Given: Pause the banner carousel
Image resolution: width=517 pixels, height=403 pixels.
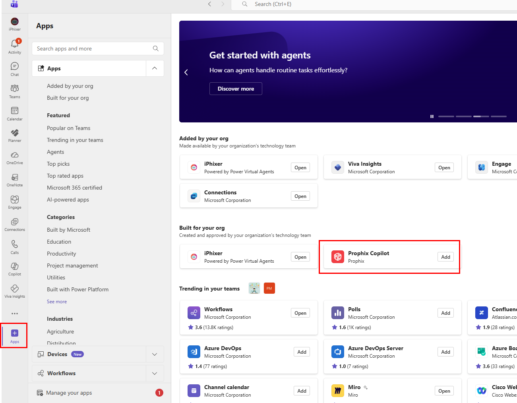Looking at the screenshot, I should pos(432,116).
